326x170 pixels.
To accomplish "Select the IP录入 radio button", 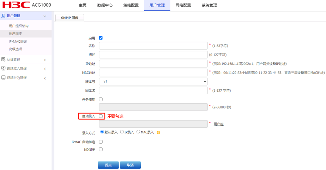I will pos(122,132).
